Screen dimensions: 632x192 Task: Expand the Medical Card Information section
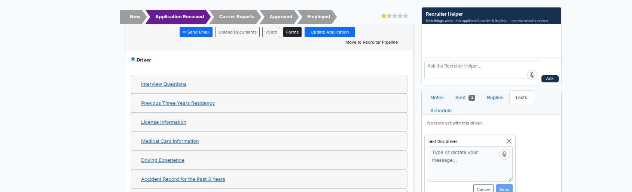tap(170, 141)
